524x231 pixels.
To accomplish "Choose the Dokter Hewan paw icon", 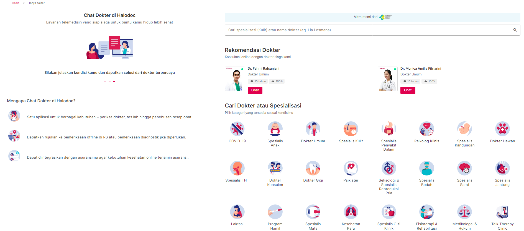I will (502, 129).
